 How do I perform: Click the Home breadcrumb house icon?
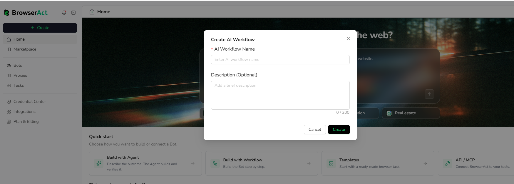coord(92,12)
